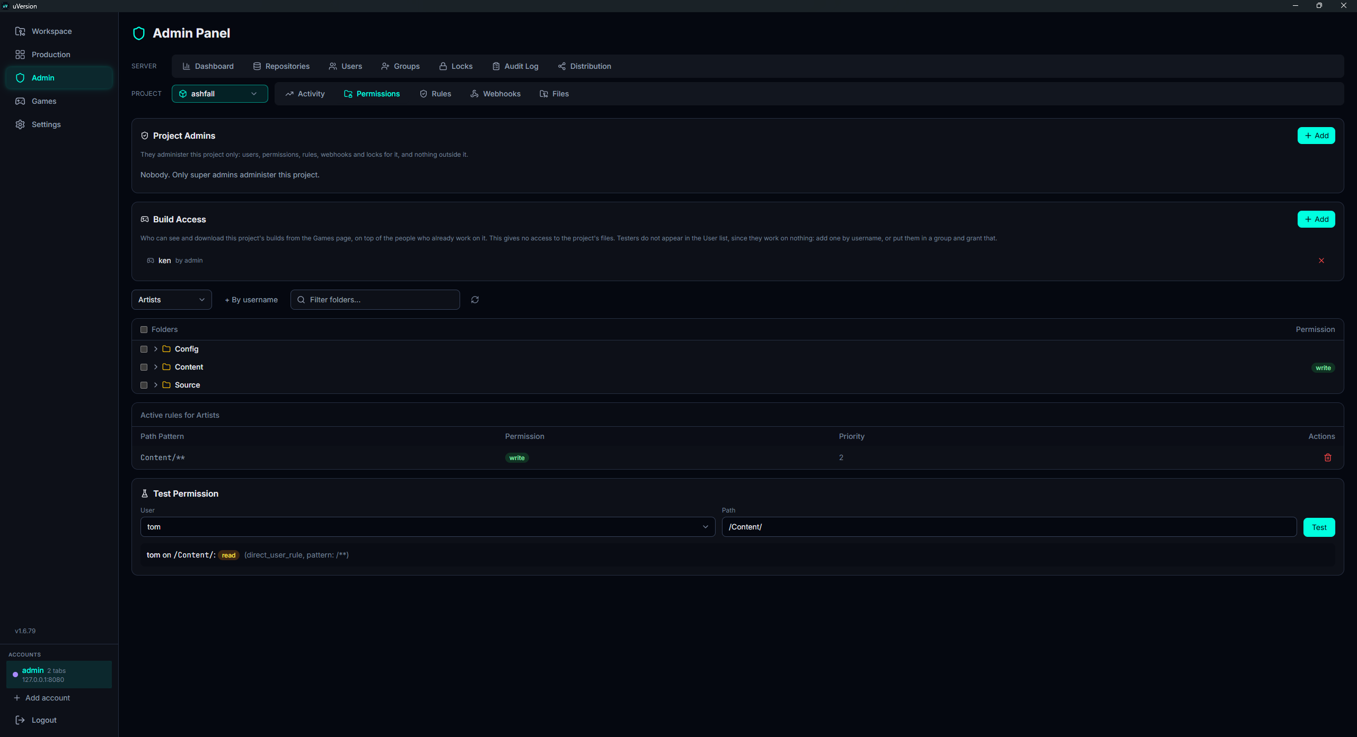Viewport: 1357px width, 737px height.
Task: Select the project Permissions tab
Action: [x=372, y=94]
